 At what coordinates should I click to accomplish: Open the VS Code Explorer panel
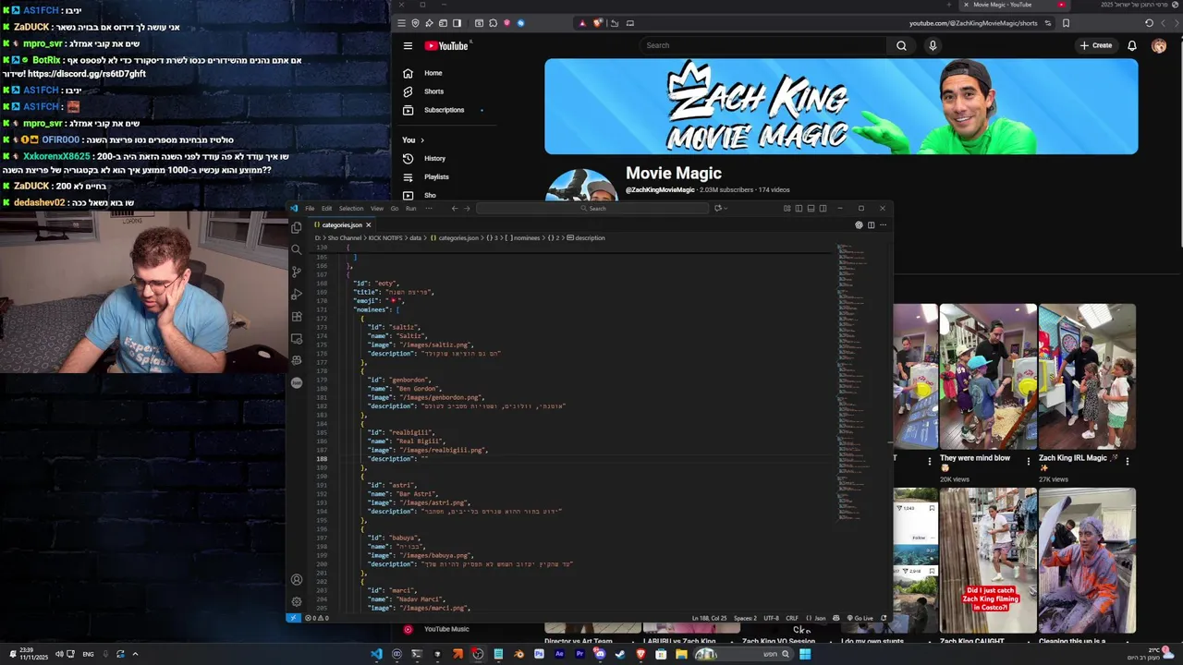point(296,227)
